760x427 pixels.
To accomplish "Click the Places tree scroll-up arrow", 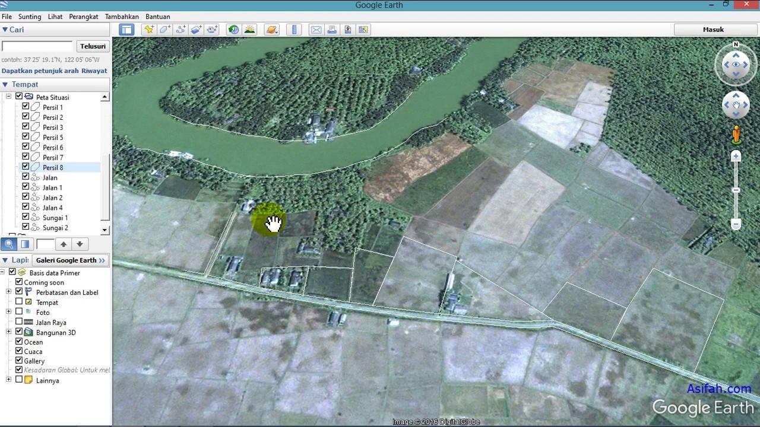I will 105,97.
